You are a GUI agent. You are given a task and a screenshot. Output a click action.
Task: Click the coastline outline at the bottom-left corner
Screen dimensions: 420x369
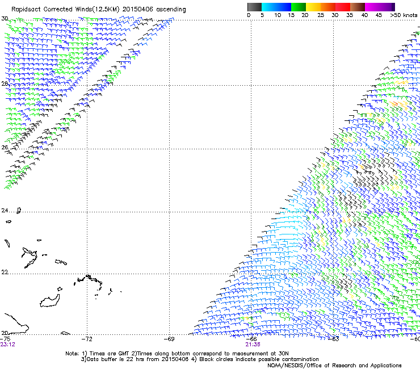pos(16,324)
